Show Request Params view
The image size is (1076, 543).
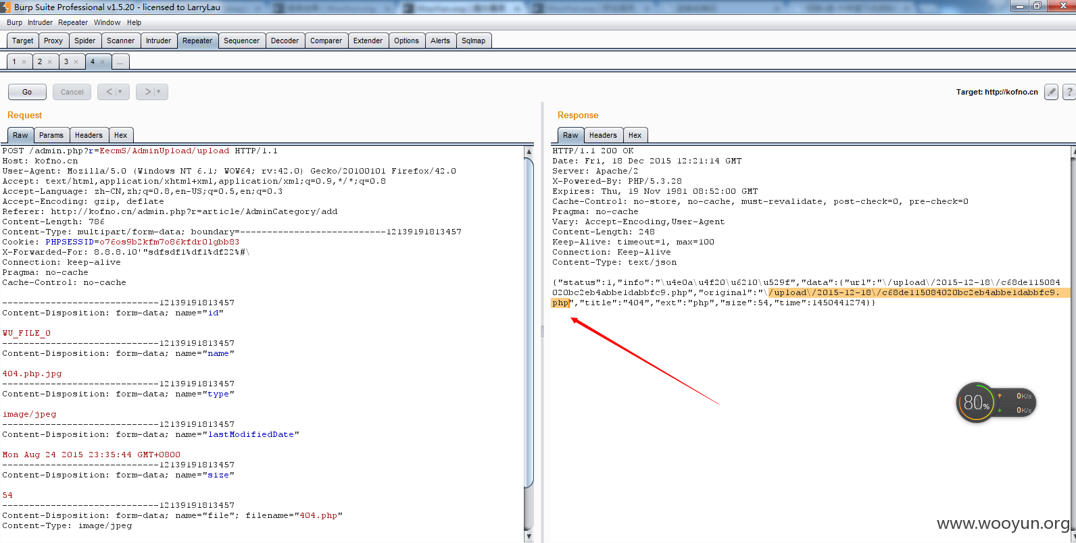pyautogui.click(x=51, y=135)
